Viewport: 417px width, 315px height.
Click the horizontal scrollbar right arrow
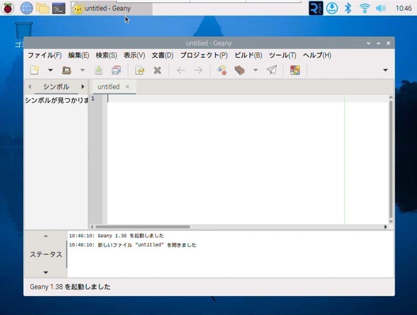coord(385,227)
